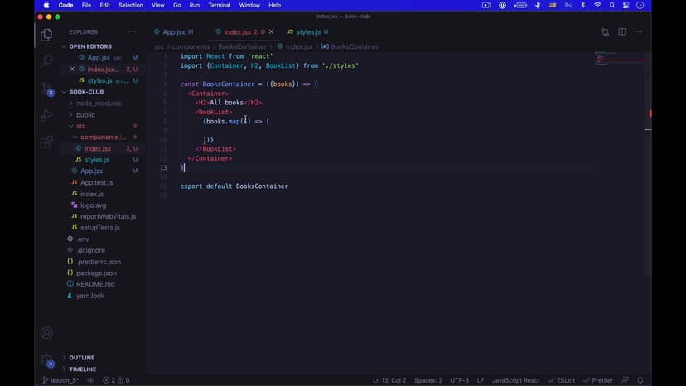Open the Terminal menu
Viewport: 686px width, 386px height.
tap(220, 5)
